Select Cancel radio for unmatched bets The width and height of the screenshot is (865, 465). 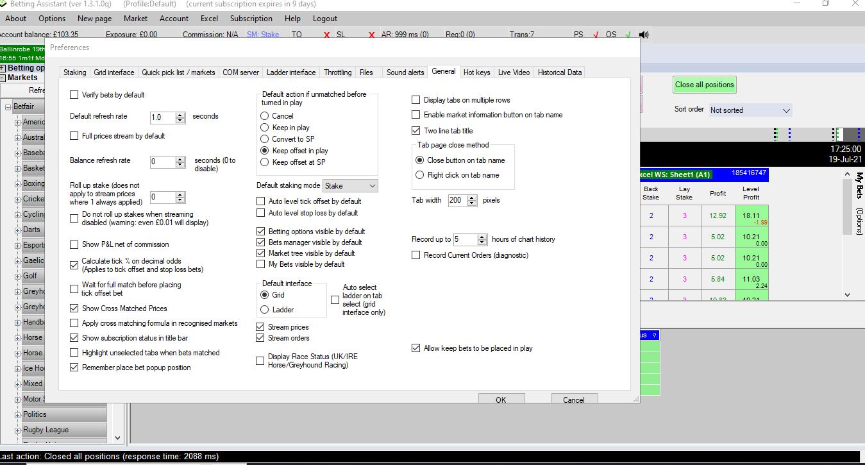pyautogui.click(x=264, y=116)
